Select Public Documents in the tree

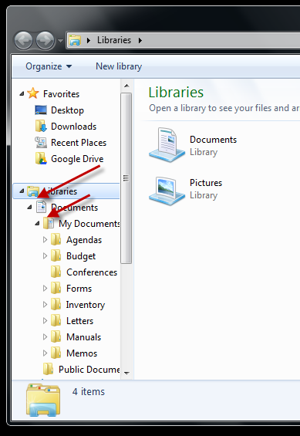[x=89, y=370]
